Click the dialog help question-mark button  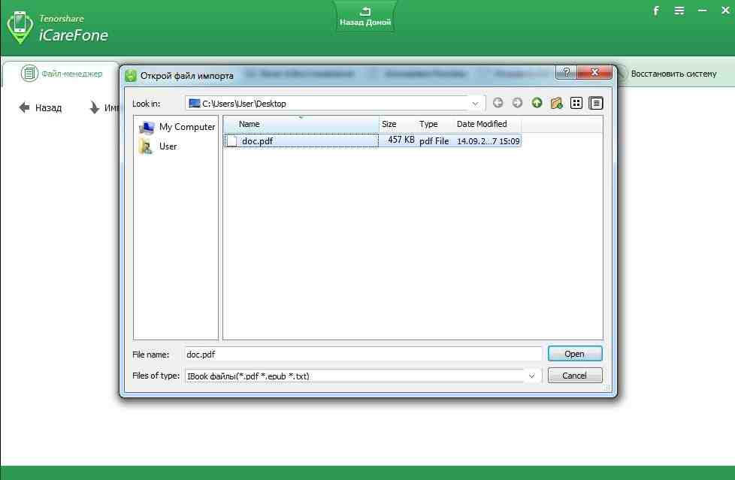click(x=566, y=72)
